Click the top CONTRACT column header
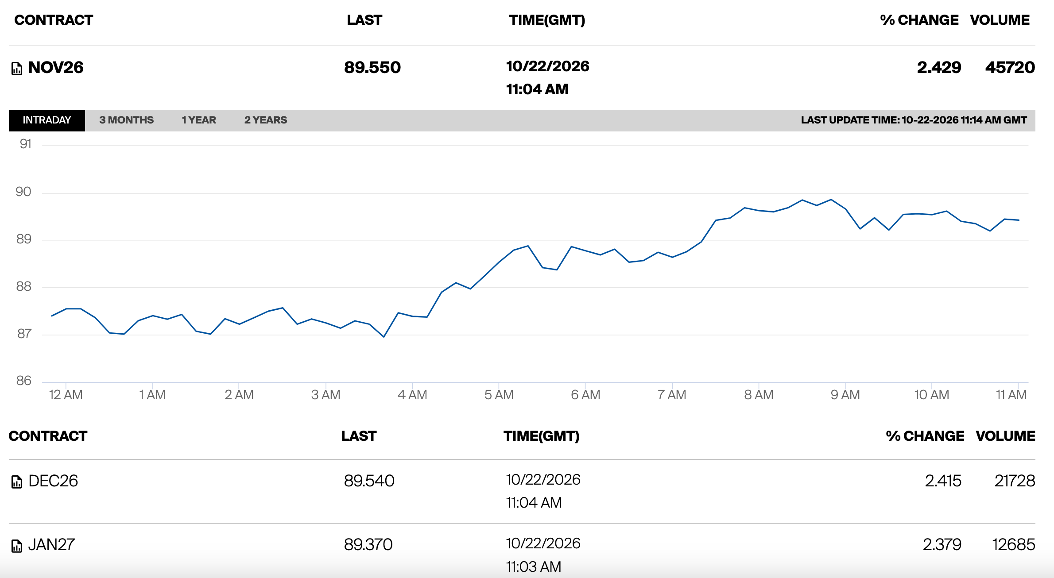 [x=54, y=20]
